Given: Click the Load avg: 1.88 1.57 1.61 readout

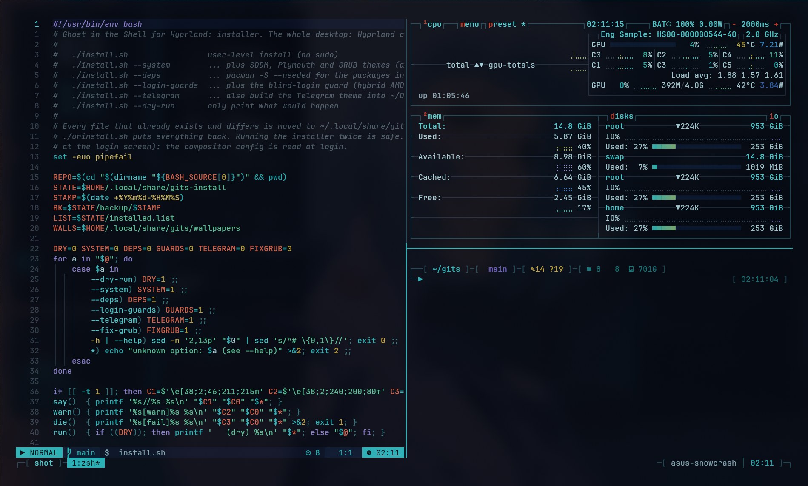Looking at the screenshot, I should pos(727,75).
